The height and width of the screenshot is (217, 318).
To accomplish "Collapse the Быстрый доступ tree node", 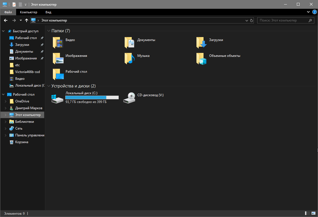I will [x=3, y=31].
